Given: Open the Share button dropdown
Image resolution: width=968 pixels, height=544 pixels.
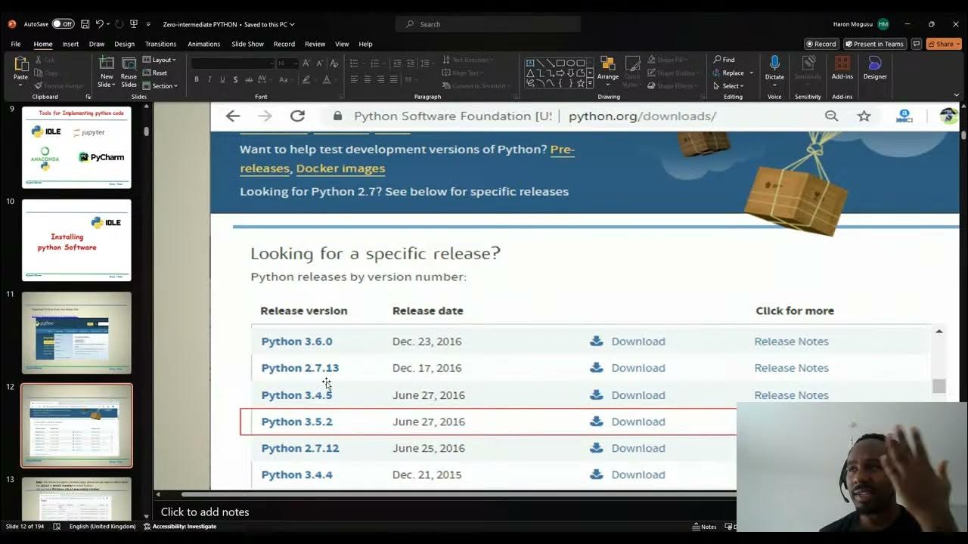Looking at the screenshot, I should [944, 44].
